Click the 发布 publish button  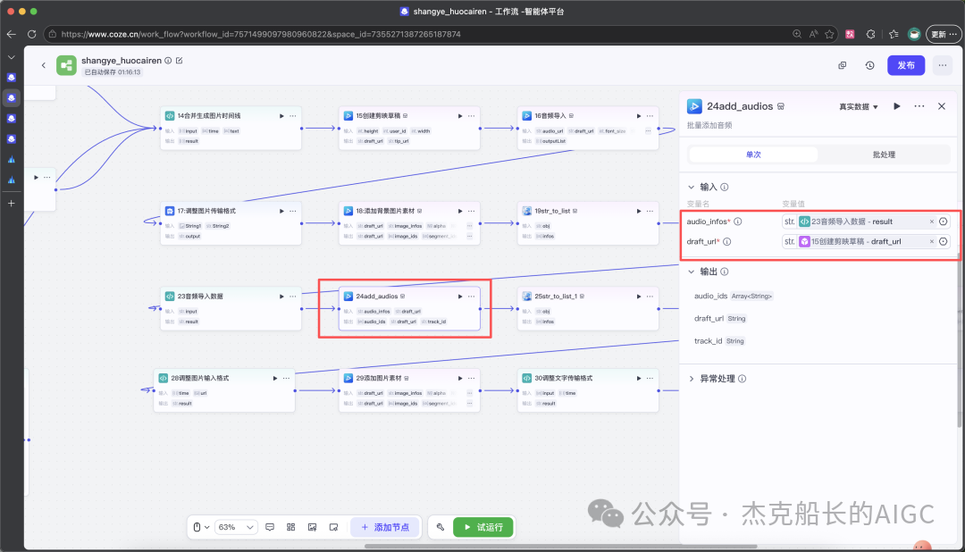point(906,65)
